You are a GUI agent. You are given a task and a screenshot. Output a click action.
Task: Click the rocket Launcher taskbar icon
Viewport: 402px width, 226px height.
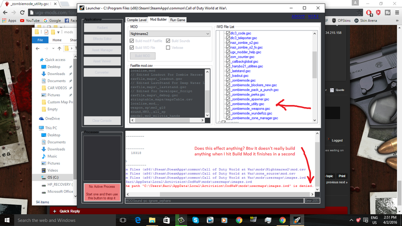(x=297, y=220)
